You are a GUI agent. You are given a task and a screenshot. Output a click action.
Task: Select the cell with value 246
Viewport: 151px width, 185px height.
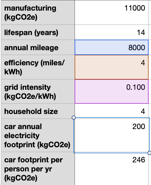pyautogui.click(x=112, y=169)
